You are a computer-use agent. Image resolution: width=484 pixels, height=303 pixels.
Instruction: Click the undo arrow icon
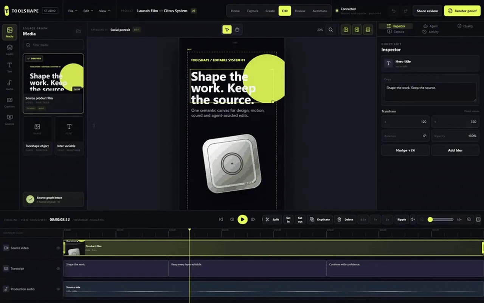[394, 11]
